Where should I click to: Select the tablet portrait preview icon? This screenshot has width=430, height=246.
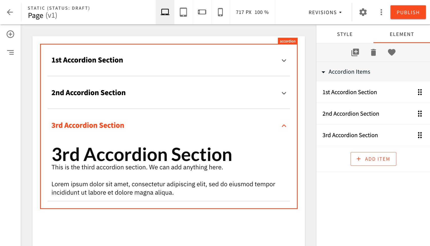[x=183, y=11]
